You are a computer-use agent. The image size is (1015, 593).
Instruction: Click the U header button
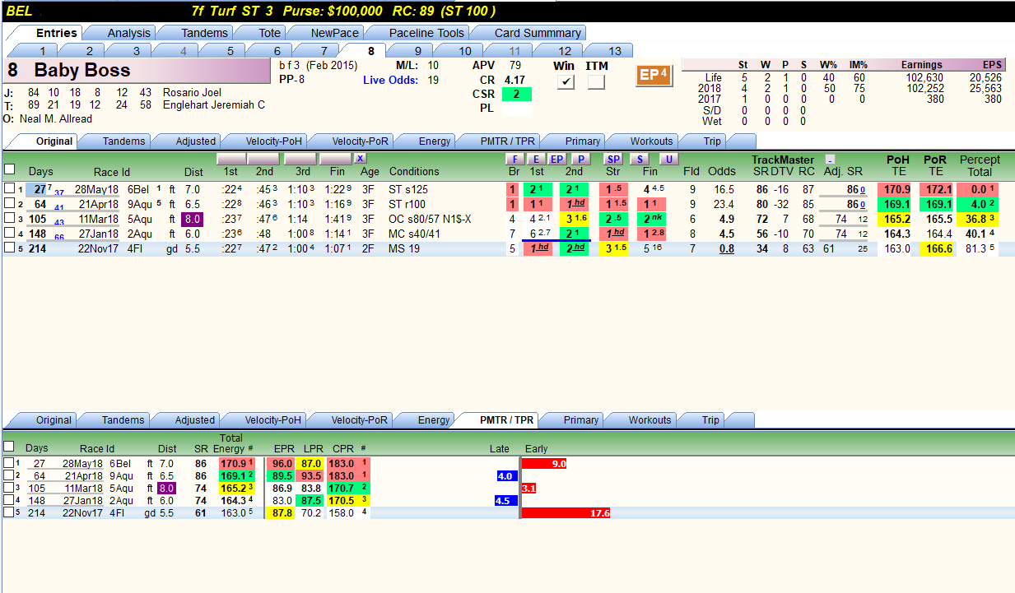click(668, 159)
